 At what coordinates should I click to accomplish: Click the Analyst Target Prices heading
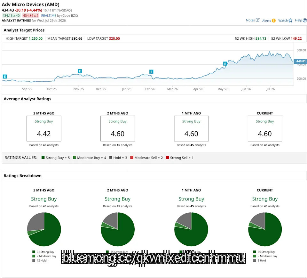pos(24,30)
